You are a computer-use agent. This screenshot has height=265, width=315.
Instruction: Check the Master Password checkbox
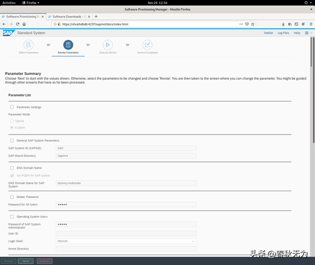click(x=12, y=197)
